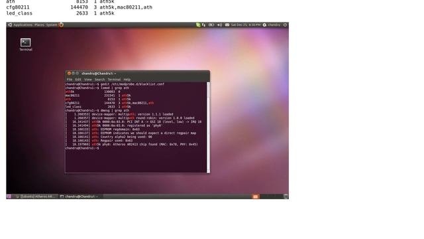Click the 'gedit /etc/modprobe.d/blacklist.conf' command line
The width and height of the screenshot is (424, 239).
115,84
